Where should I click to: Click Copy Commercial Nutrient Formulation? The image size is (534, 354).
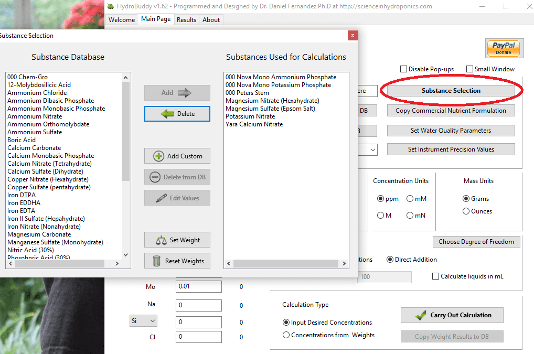(x=451, y=111)
